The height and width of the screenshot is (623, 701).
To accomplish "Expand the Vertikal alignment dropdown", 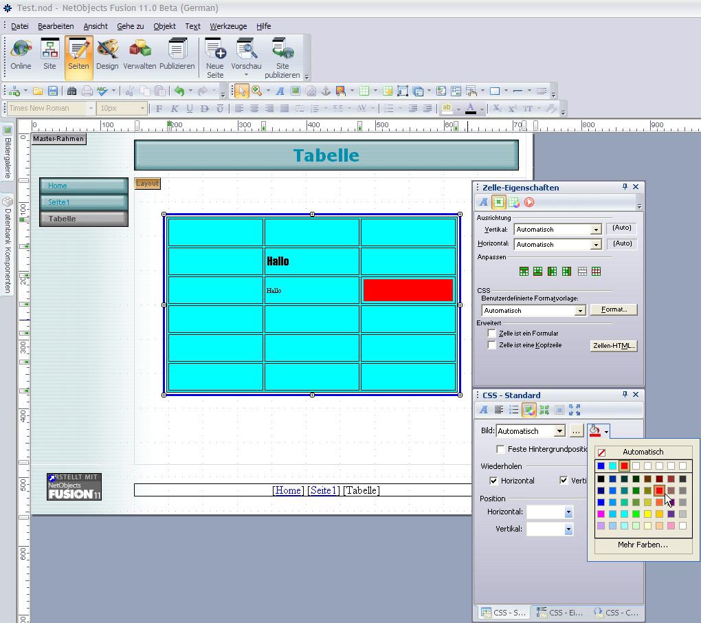I will point(595,230).
